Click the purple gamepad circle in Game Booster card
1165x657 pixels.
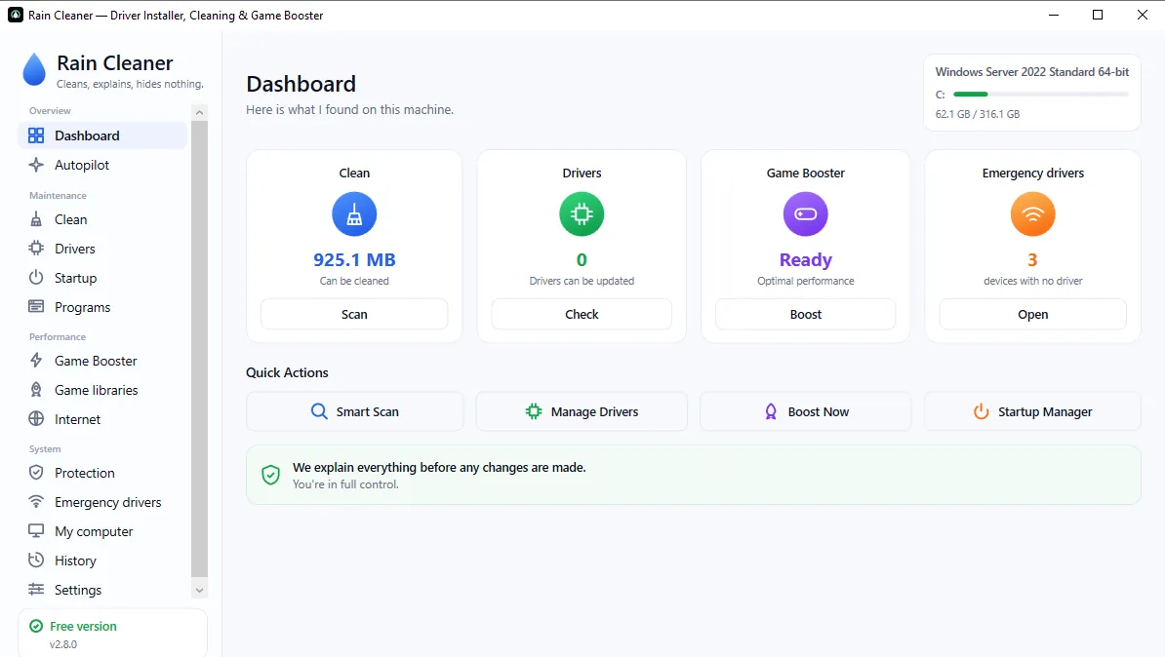pyautogui.click(x=805, y=213)
